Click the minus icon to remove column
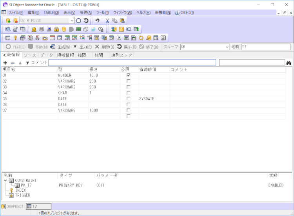This screenshot has width=294, height=216. click(x=13, y=63)
